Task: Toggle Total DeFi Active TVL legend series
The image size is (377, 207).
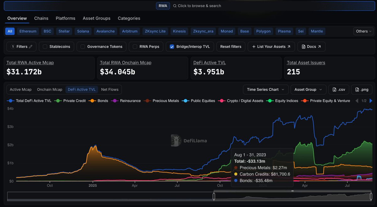Action: click(29, 101)
